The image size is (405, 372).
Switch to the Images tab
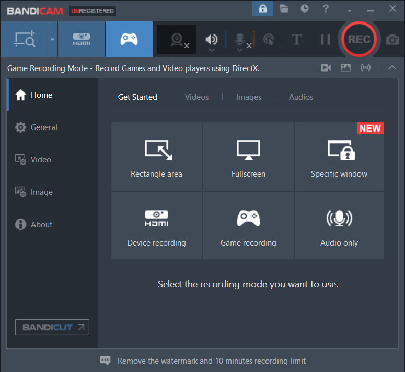click(x=248, y=97)
